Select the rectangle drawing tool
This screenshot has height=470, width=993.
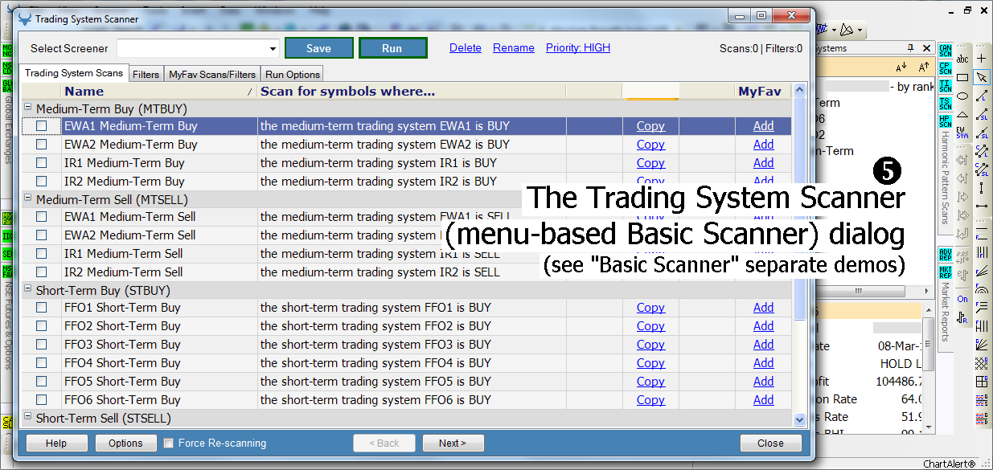click(x=962, y=77)
